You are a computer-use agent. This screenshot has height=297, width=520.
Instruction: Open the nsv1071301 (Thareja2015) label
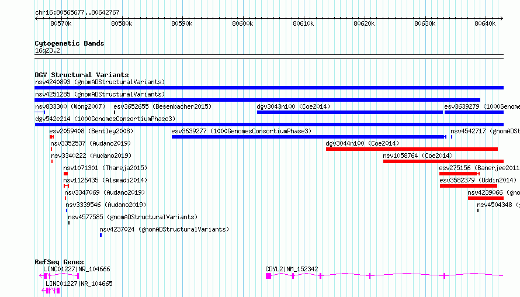click(105, 168)
